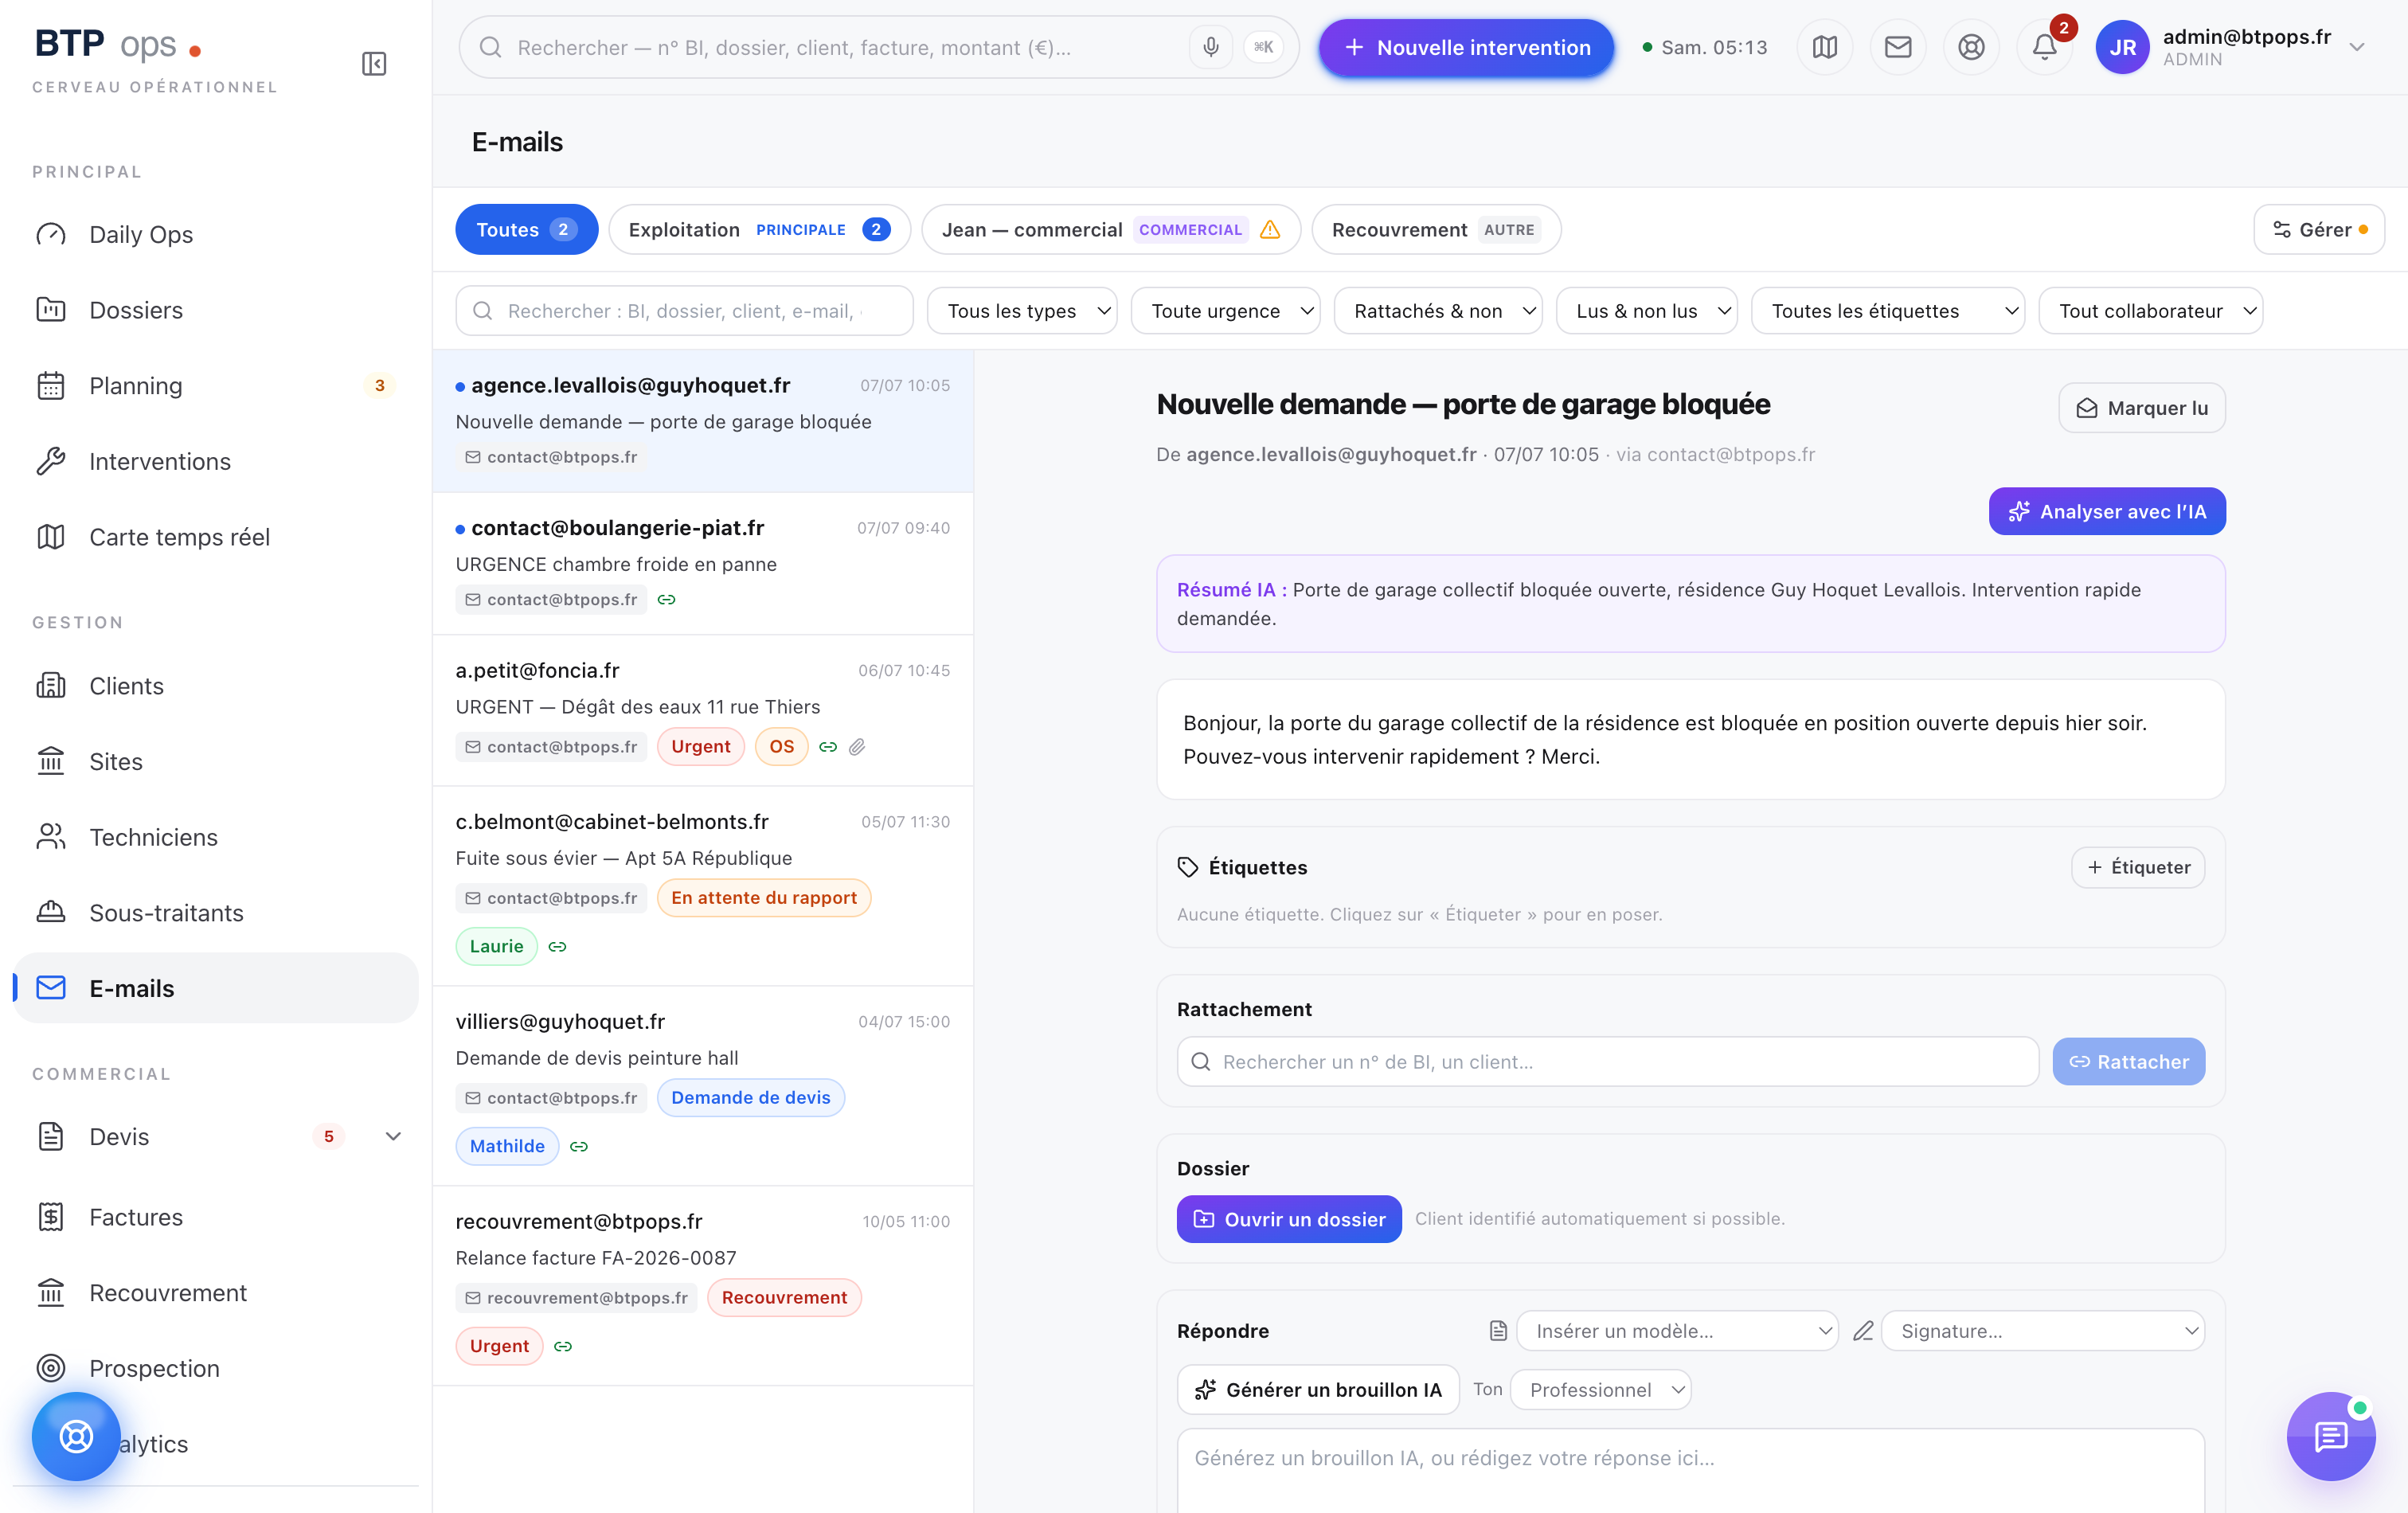Open the map icon in top bar
The width and height of the screenshot is (2408, 1513).
1825,47
